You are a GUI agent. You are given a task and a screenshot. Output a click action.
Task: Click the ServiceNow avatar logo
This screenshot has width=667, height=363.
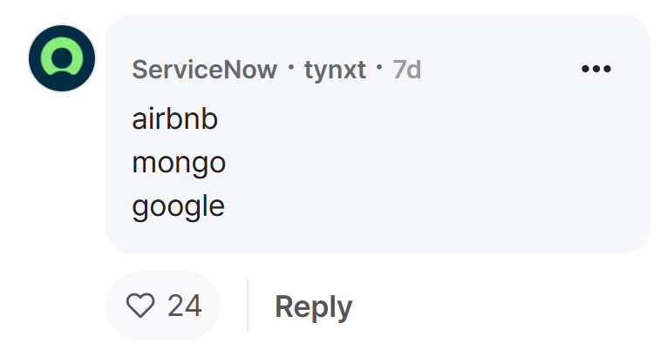click(62, 58)
